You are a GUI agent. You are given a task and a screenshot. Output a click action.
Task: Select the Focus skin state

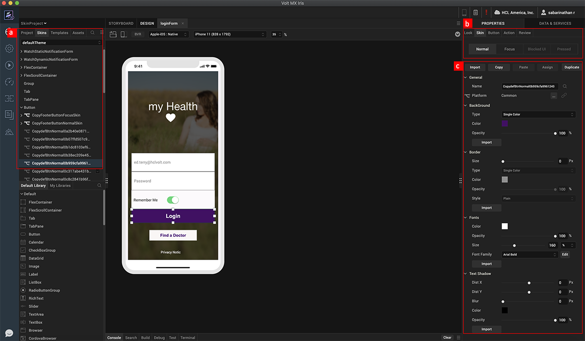click(509, 49)
